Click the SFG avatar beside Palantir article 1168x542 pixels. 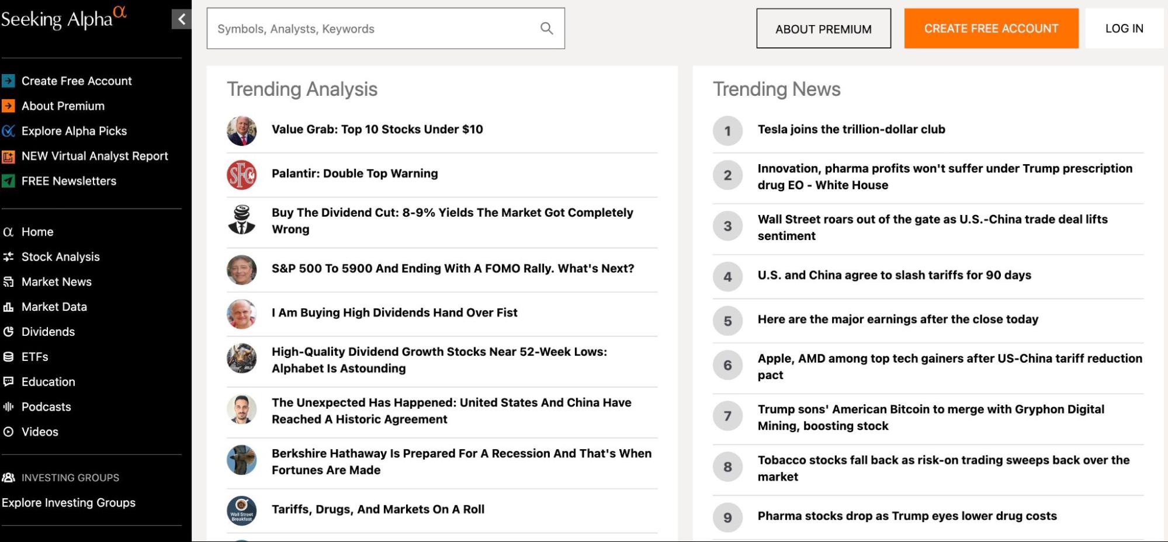(241, 175)
